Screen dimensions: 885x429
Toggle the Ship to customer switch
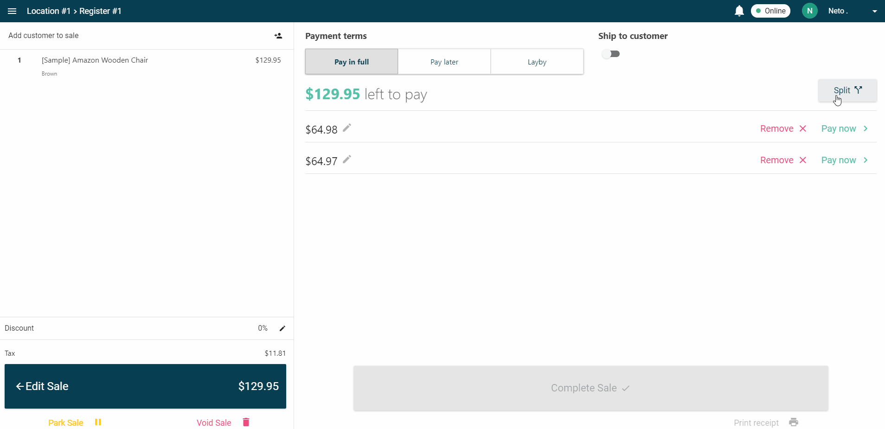(x=611, y=54)
